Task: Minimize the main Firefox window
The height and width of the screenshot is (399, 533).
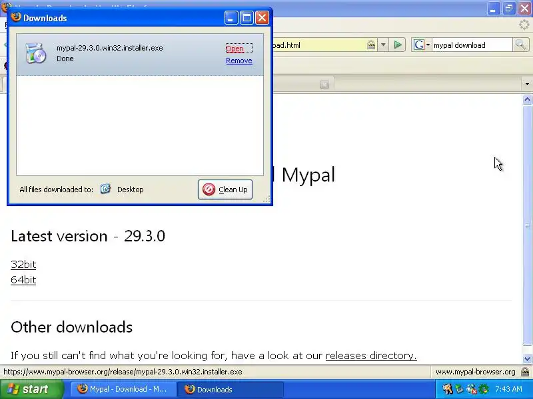Action: coord(493,9)
